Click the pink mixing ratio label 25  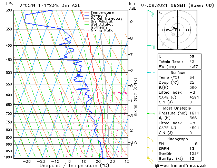[x=125, y=93]
